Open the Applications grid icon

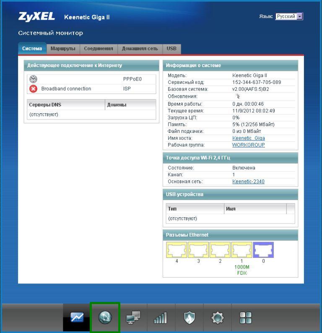(x=245, y=317)
